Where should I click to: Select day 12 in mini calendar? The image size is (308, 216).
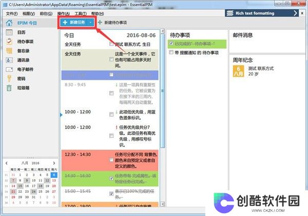(47, 181)
